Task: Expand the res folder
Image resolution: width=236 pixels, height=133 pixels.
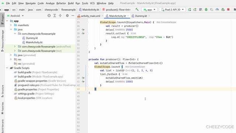Action: point(11,59)
